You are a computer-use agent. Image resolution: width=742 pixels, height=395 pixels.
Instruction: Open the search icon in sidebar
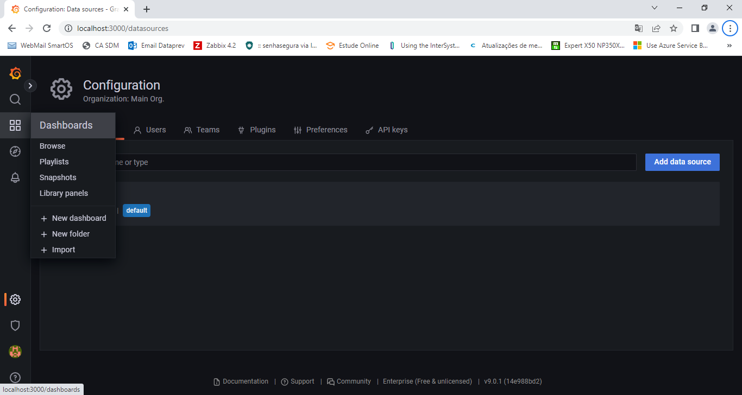15,99
